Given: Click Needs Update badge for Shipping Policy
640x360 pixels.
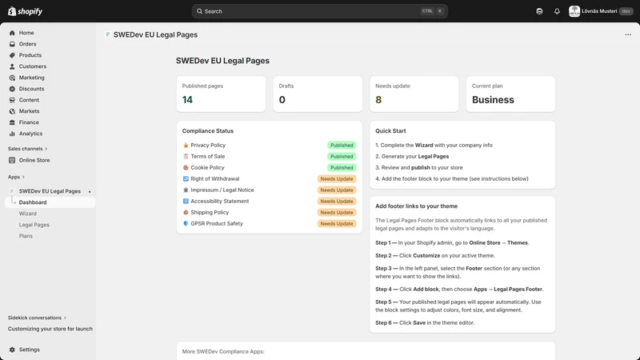Looking at the screenshot, I should pos(337,213).
